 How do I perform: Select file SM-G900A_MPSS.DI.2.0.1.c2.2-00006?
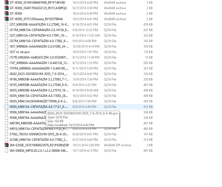click(x=39, y=150)
